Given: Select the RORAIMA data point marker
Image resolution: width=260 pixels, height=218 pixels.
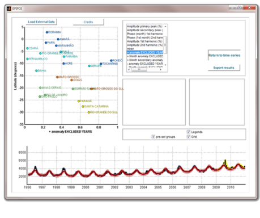Looking at the screenshot, I should [47, 32].
